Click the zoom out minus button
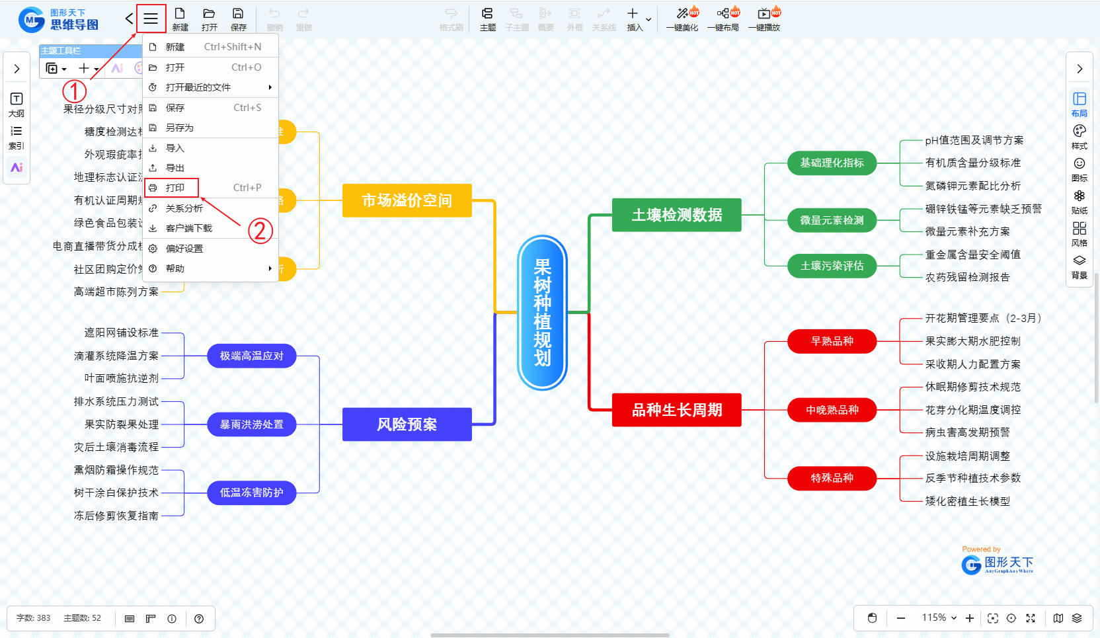This screenshot has width=1100, height=638. [x=900, y=618]
